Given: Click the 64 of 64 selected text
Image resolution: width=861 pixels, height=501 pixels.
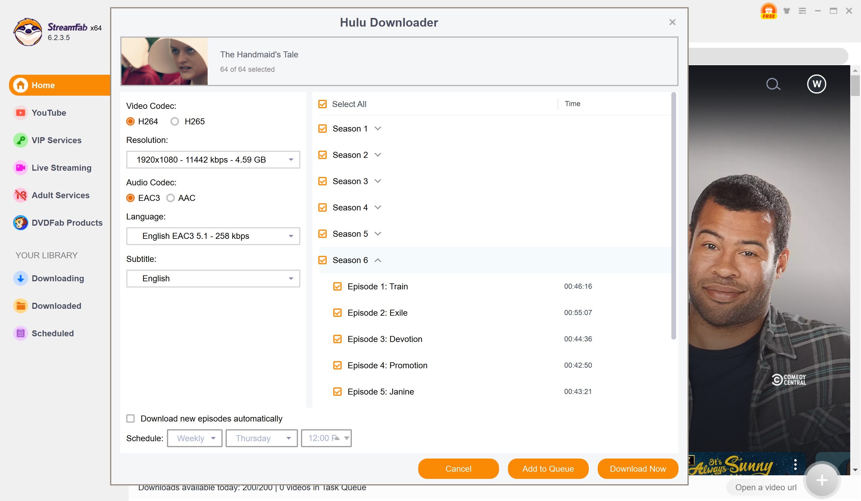Looking at the screenshot, I should click(x=247, y=69).
